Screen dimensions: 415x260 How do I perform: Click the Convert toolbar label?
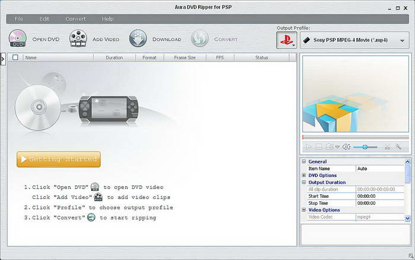pos(226,39)
